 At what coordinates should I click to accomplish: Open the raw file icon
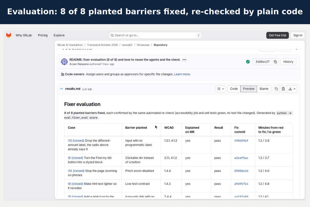(283, 89)
